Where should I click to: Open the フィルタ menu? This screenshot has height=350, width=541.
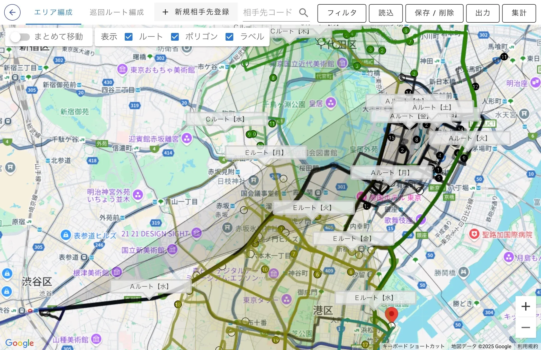[x=341, y=13]
